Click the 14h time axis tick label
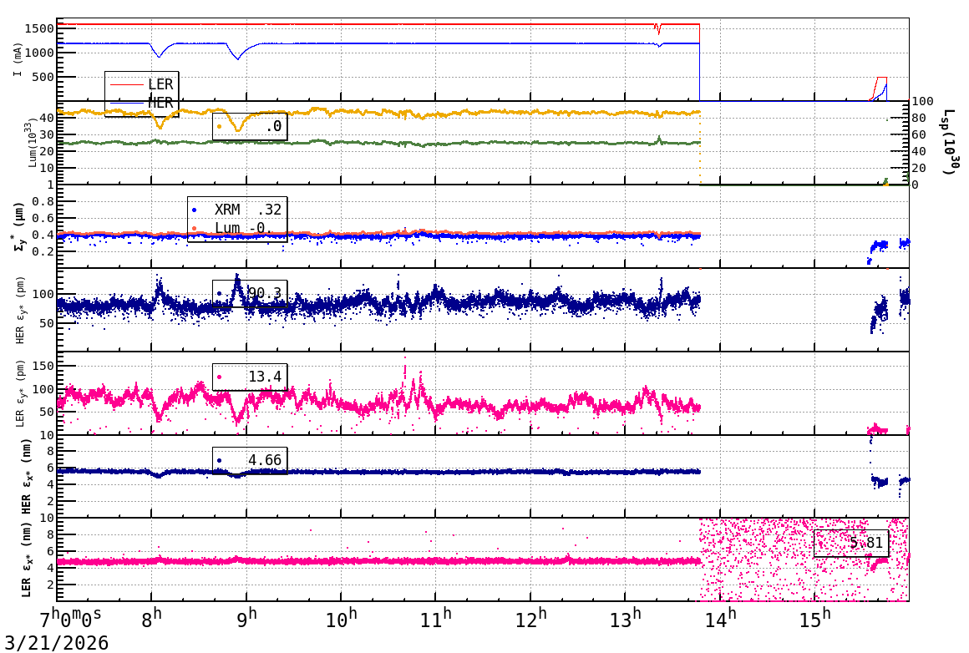Image resolution: width=969 pixels, height=653 pixels. (719, 618)
